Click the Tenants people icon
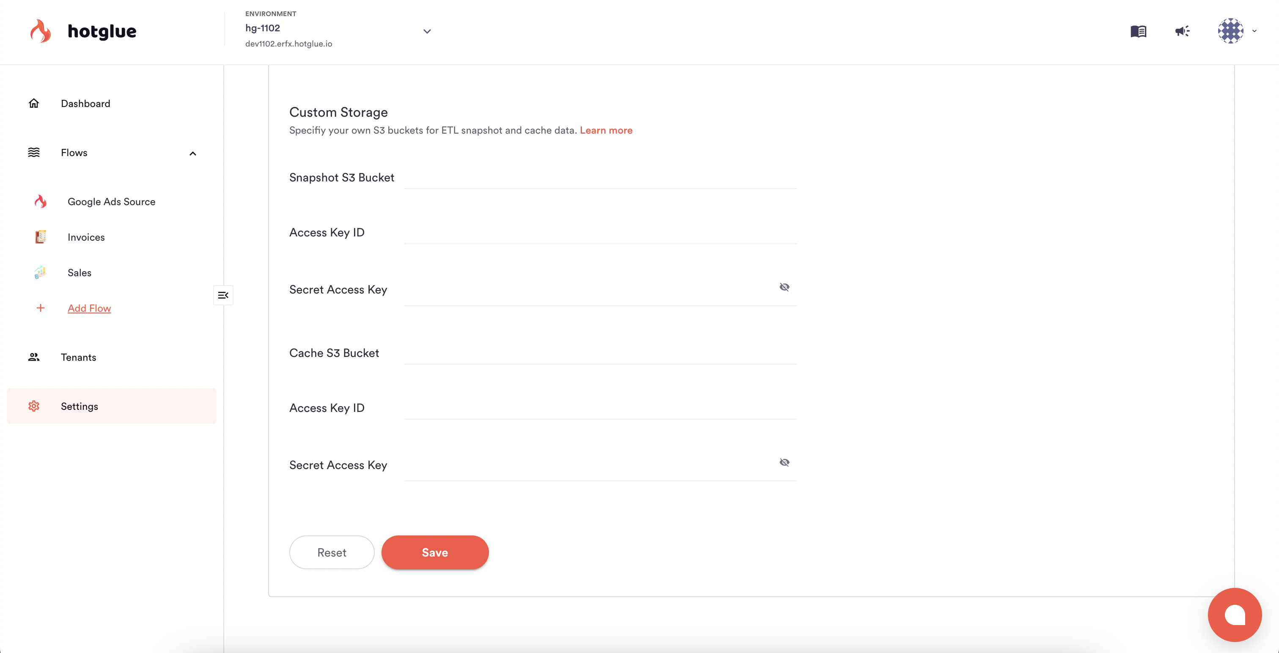The image size is (1279, 653). [x=34, y=357]
